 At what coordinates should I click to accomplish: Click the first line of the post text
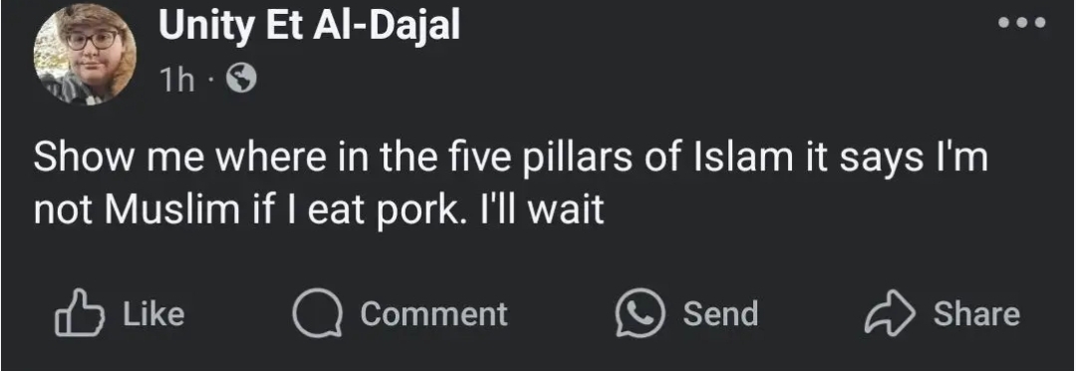[510, 159]
